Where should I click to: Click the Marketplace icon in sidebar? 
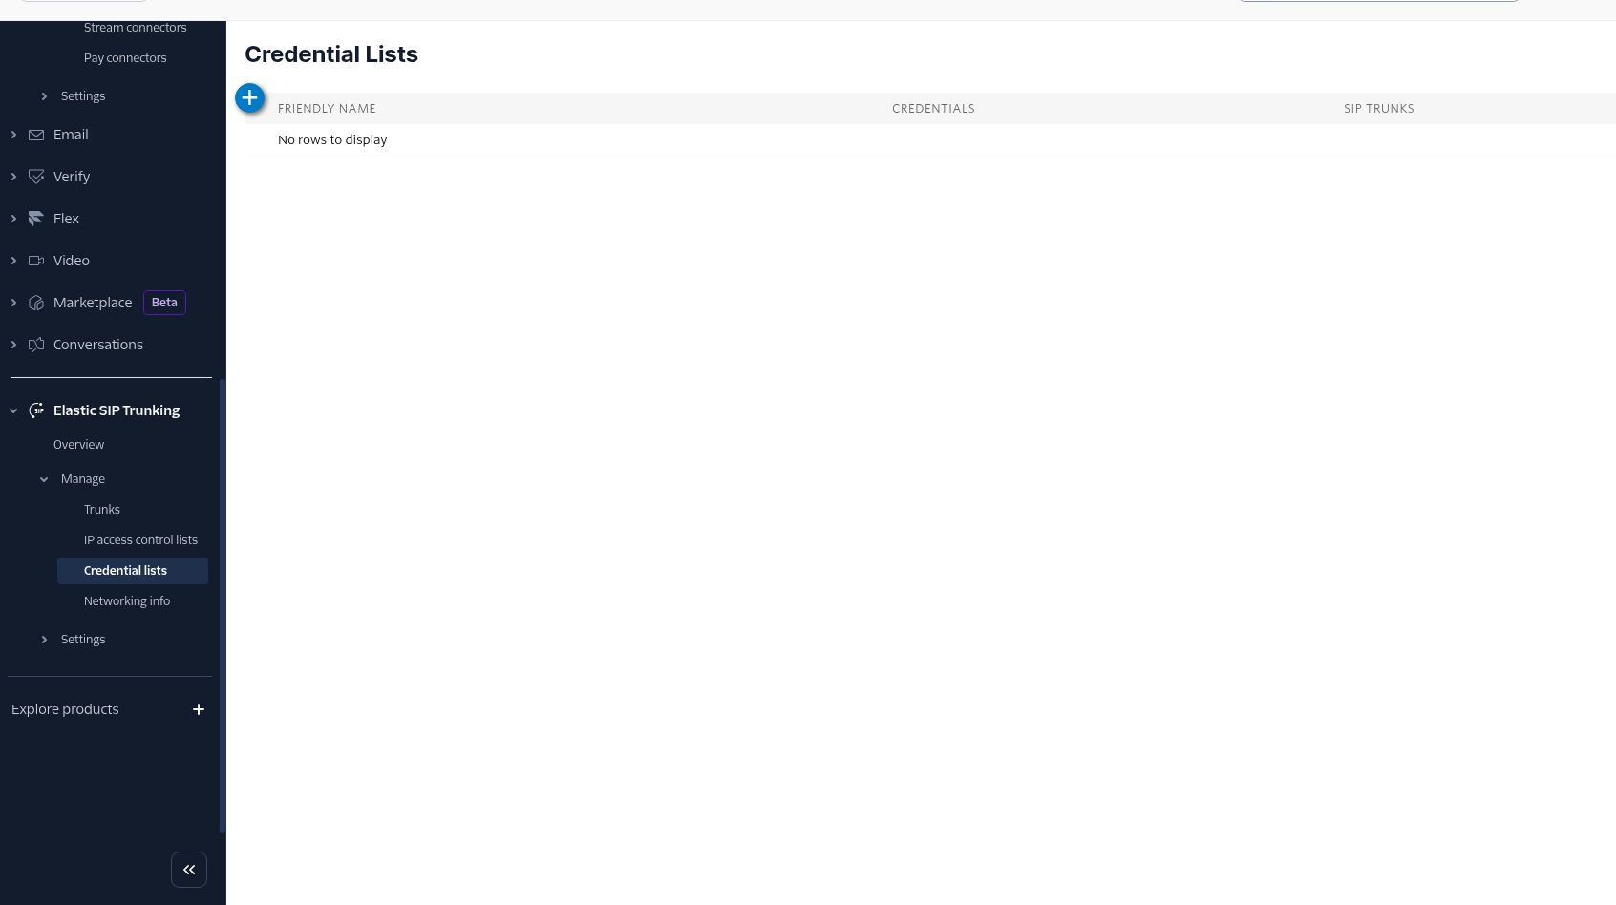tap(36, 303)
